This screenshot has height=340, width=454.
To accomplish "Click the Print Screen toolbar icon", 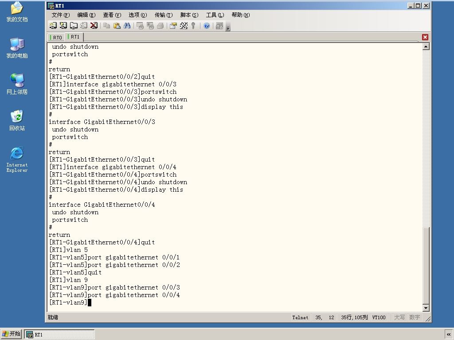I will 140,26.
